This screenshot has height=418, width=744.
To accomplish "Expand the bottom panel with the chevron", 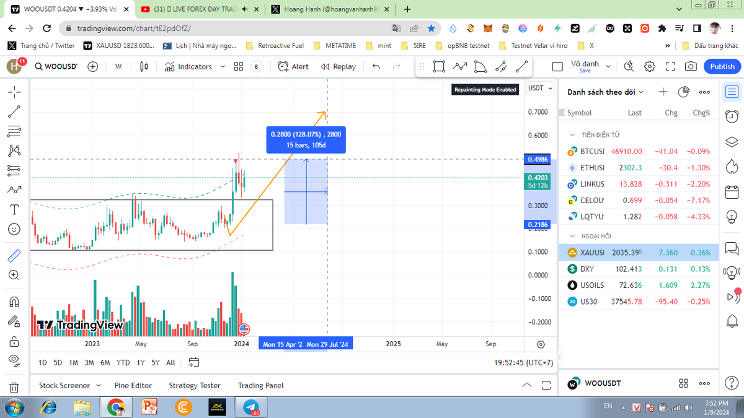I will point(527,385).
